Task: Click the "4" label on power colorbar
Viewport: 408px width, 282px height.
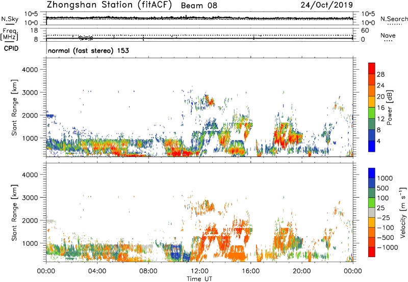Action: pos(379,142)
